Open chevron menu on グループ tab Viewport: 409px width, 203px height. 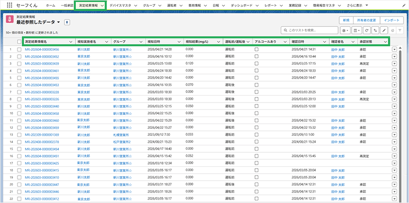tap(160, 5)
